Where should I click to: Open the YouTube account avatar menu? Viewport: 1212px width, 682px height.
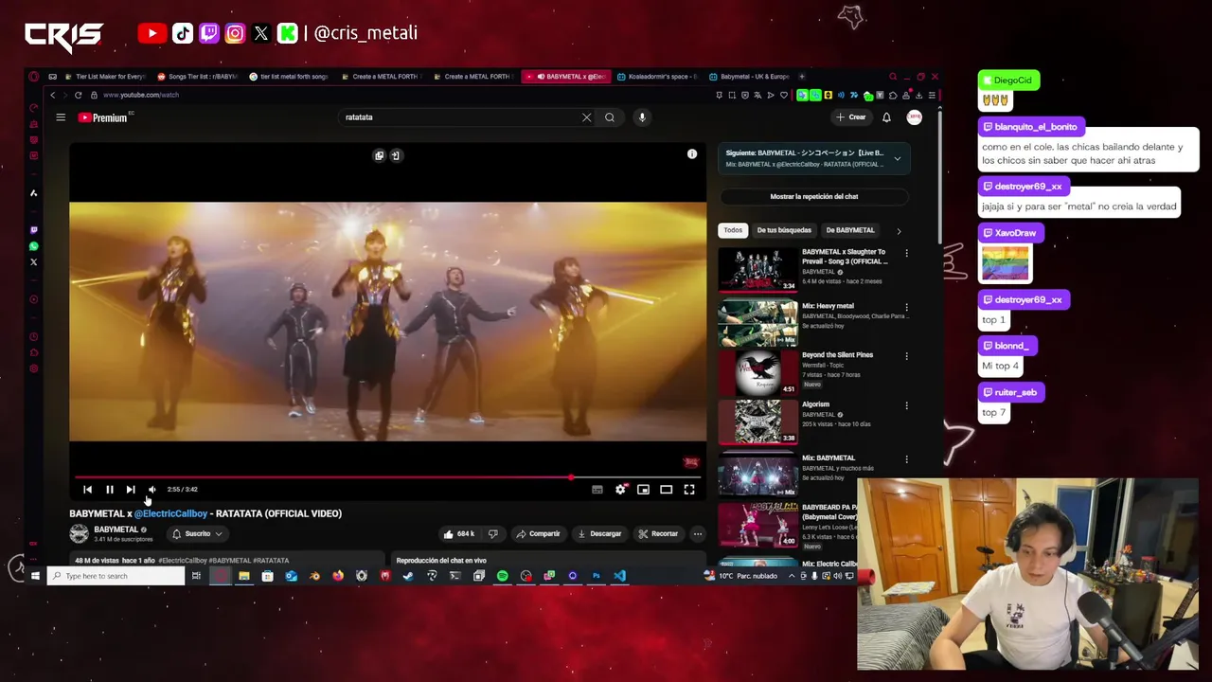pyautogui.click(x=915, y=117)
